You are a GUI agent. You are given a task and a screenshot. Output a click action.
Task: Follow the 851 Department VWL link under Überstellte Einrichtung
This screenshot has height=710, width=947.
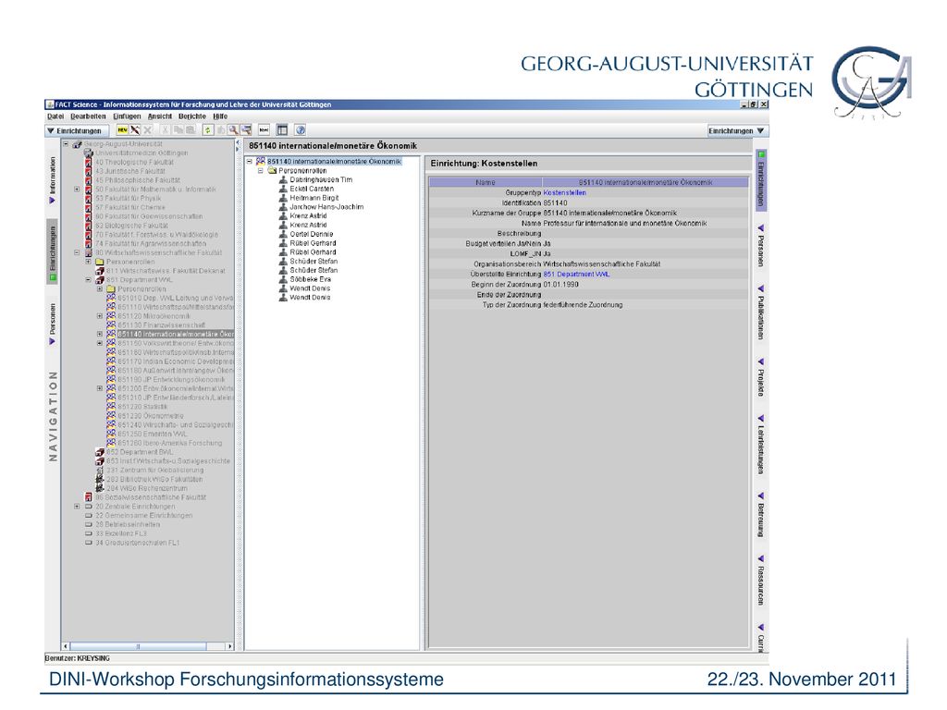[x=577, y=274]
